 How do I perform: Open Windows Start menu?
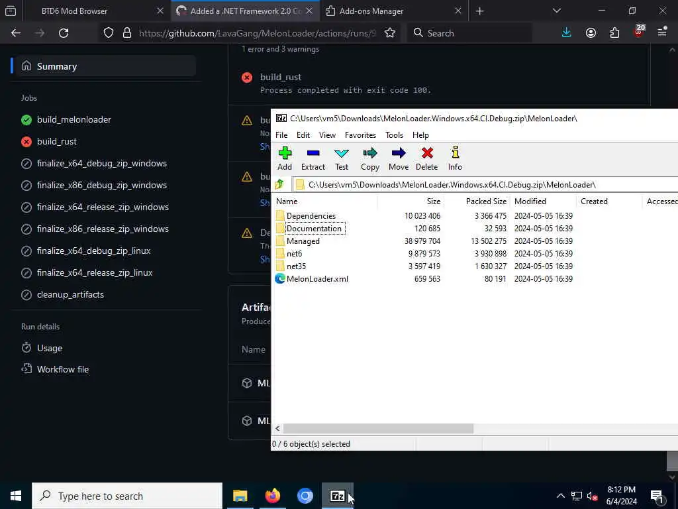[16, 496]
